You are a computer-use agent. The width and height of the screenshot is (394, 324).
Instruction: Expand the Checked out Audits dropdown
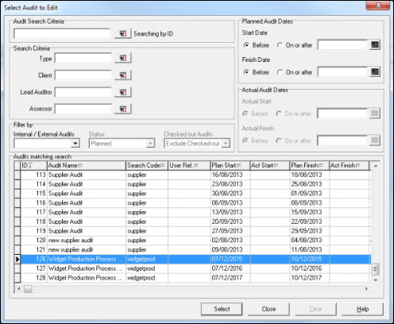click(x=226, y=144)
